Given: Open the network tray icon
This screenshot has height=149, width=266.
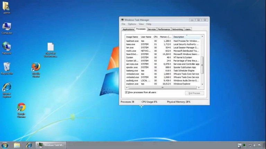Looking at the screenshot, I should pos(250,145).
